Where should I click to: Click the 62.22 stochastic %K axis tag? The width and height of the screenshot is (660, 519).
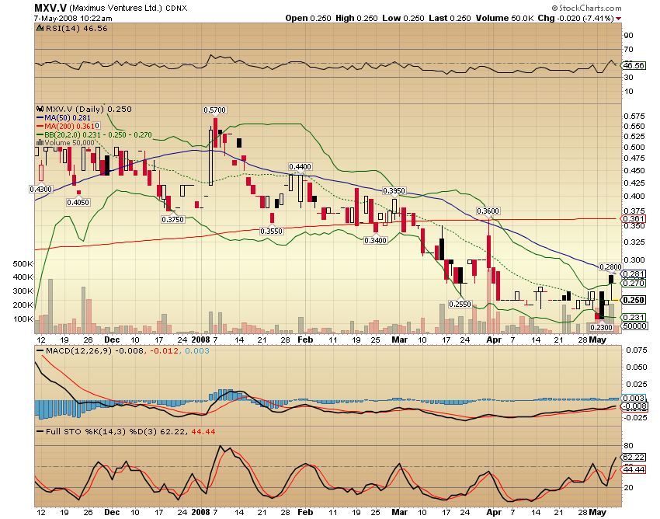pyautogui.click(x=634, y=458)
